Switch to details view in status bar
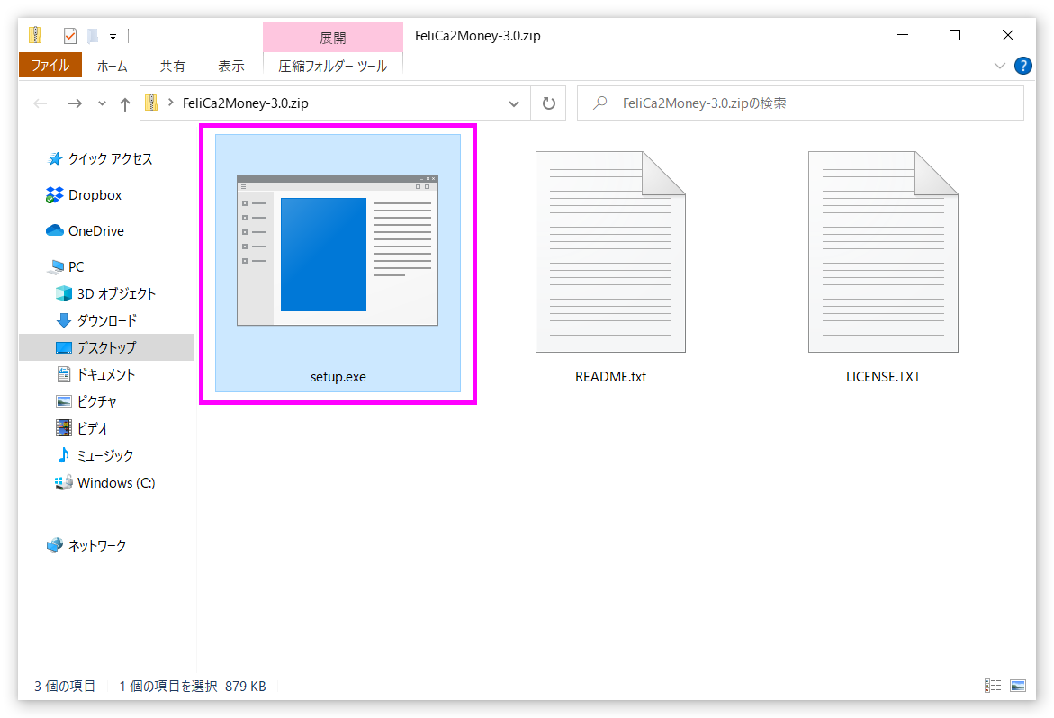The width and height of the screenshot is (1054, 718). pyautogui.click(x=994, y=686)
